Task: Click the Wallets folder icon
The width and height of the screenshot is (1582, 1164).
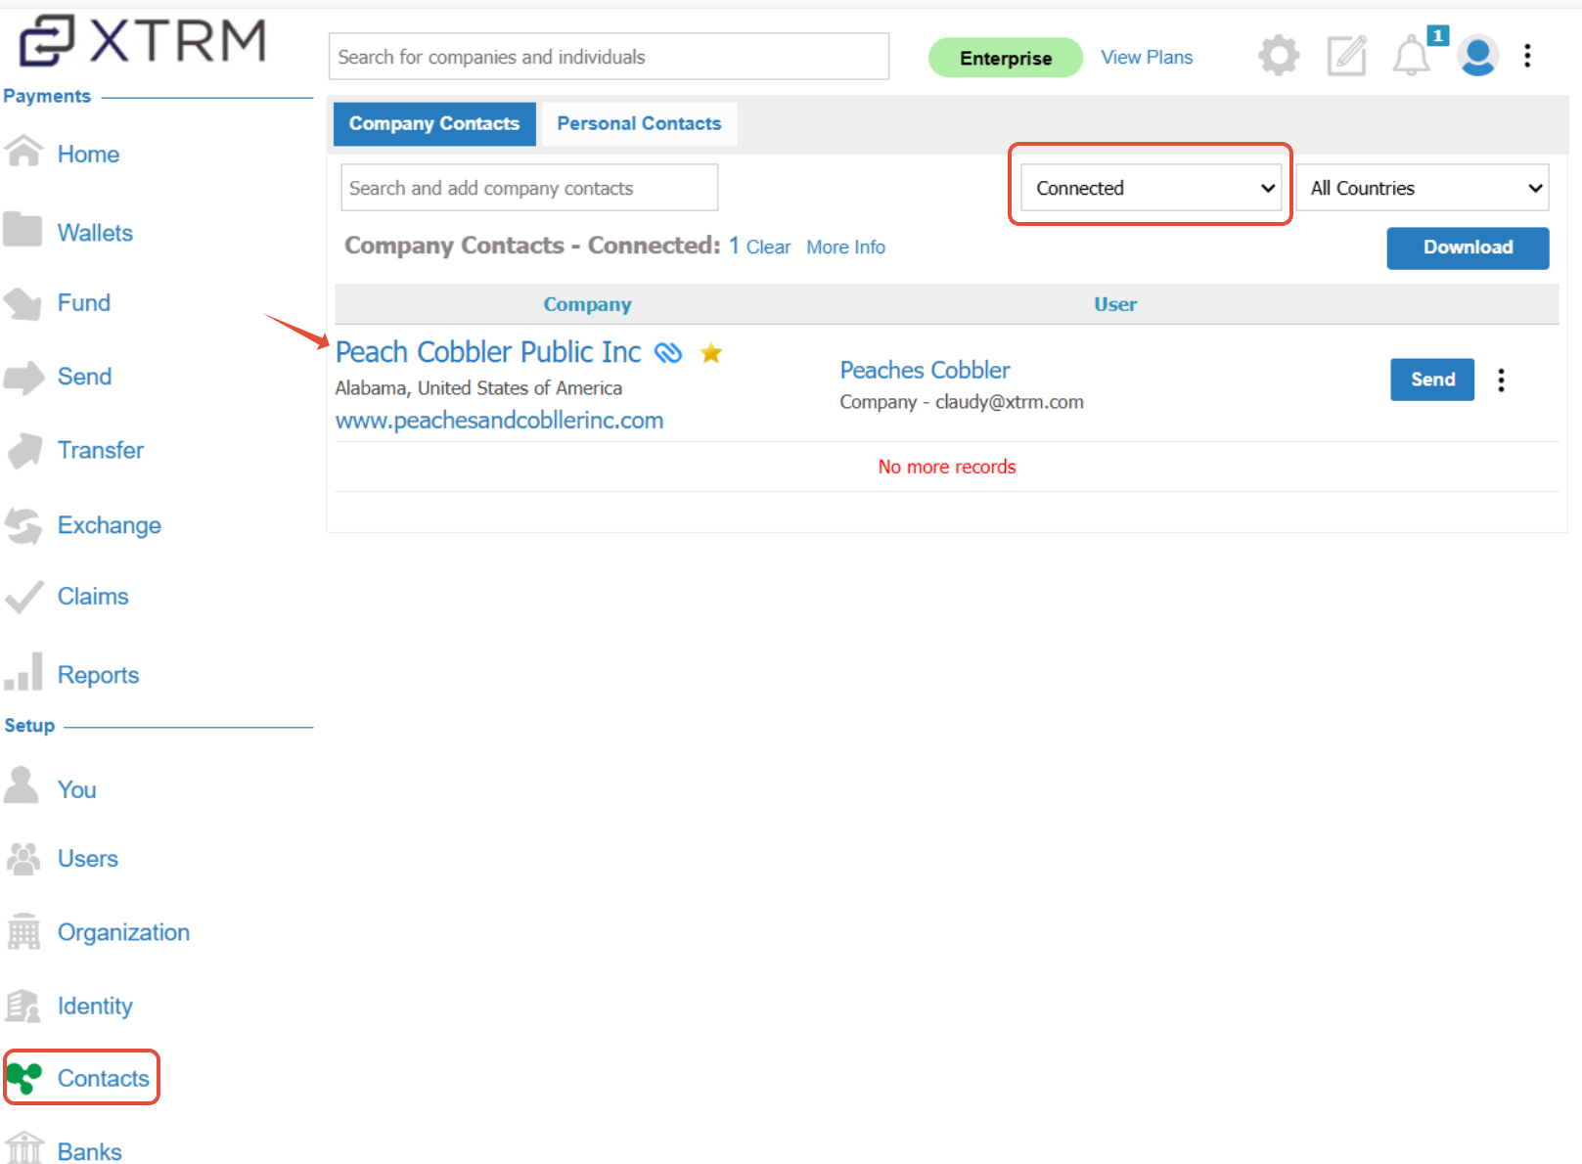Action: (x=23, y=230)
